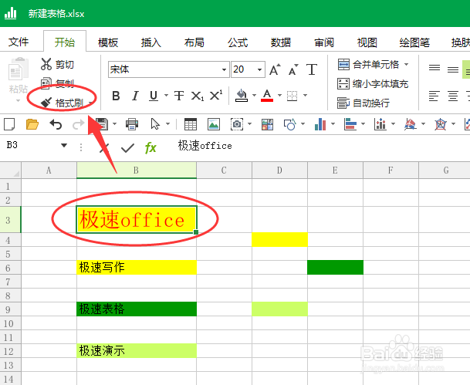Click Shrink Font to Fit (缩小字体填充)
Screen dimensions: 470x385
pyautogui.click(x=373, y=83)
